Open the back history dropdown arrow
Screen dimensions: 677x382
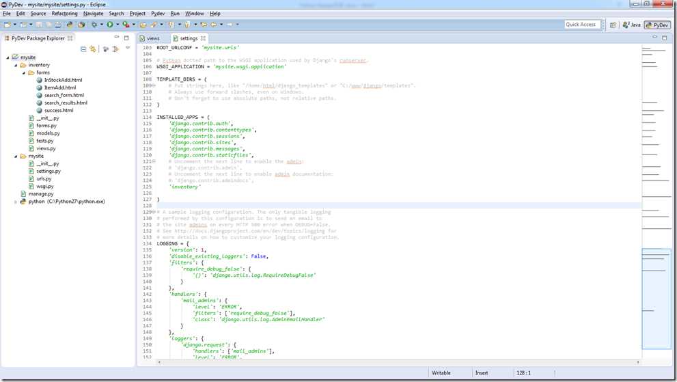point(221,25)
